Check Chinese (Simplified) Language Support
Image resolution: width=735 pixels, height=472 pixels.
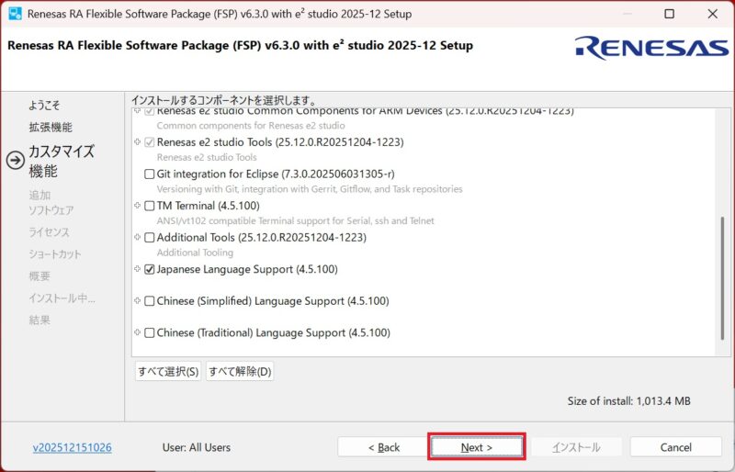point(150,301)
